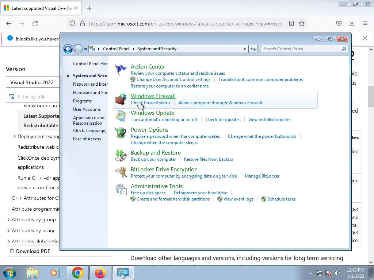Click Allow a program through Windows Firewall
Viewport: 374px width, 280px height.
coord(220,103)
